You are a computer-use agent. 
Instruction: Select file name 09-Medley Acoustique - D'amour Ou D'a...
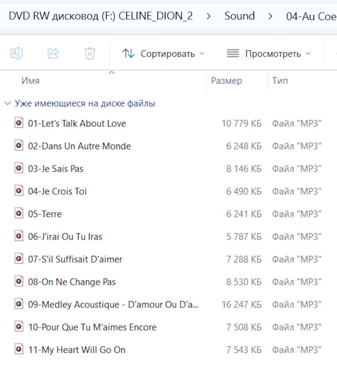click(x=113, y=304)
